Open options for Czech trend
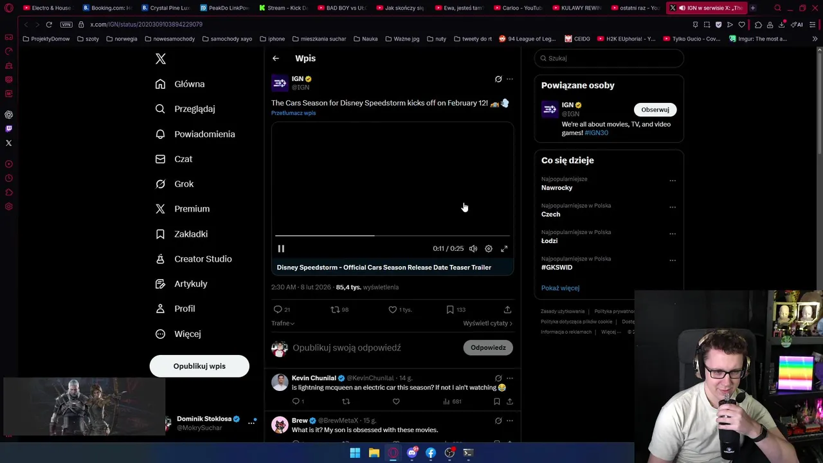 [x=673, y=207]
